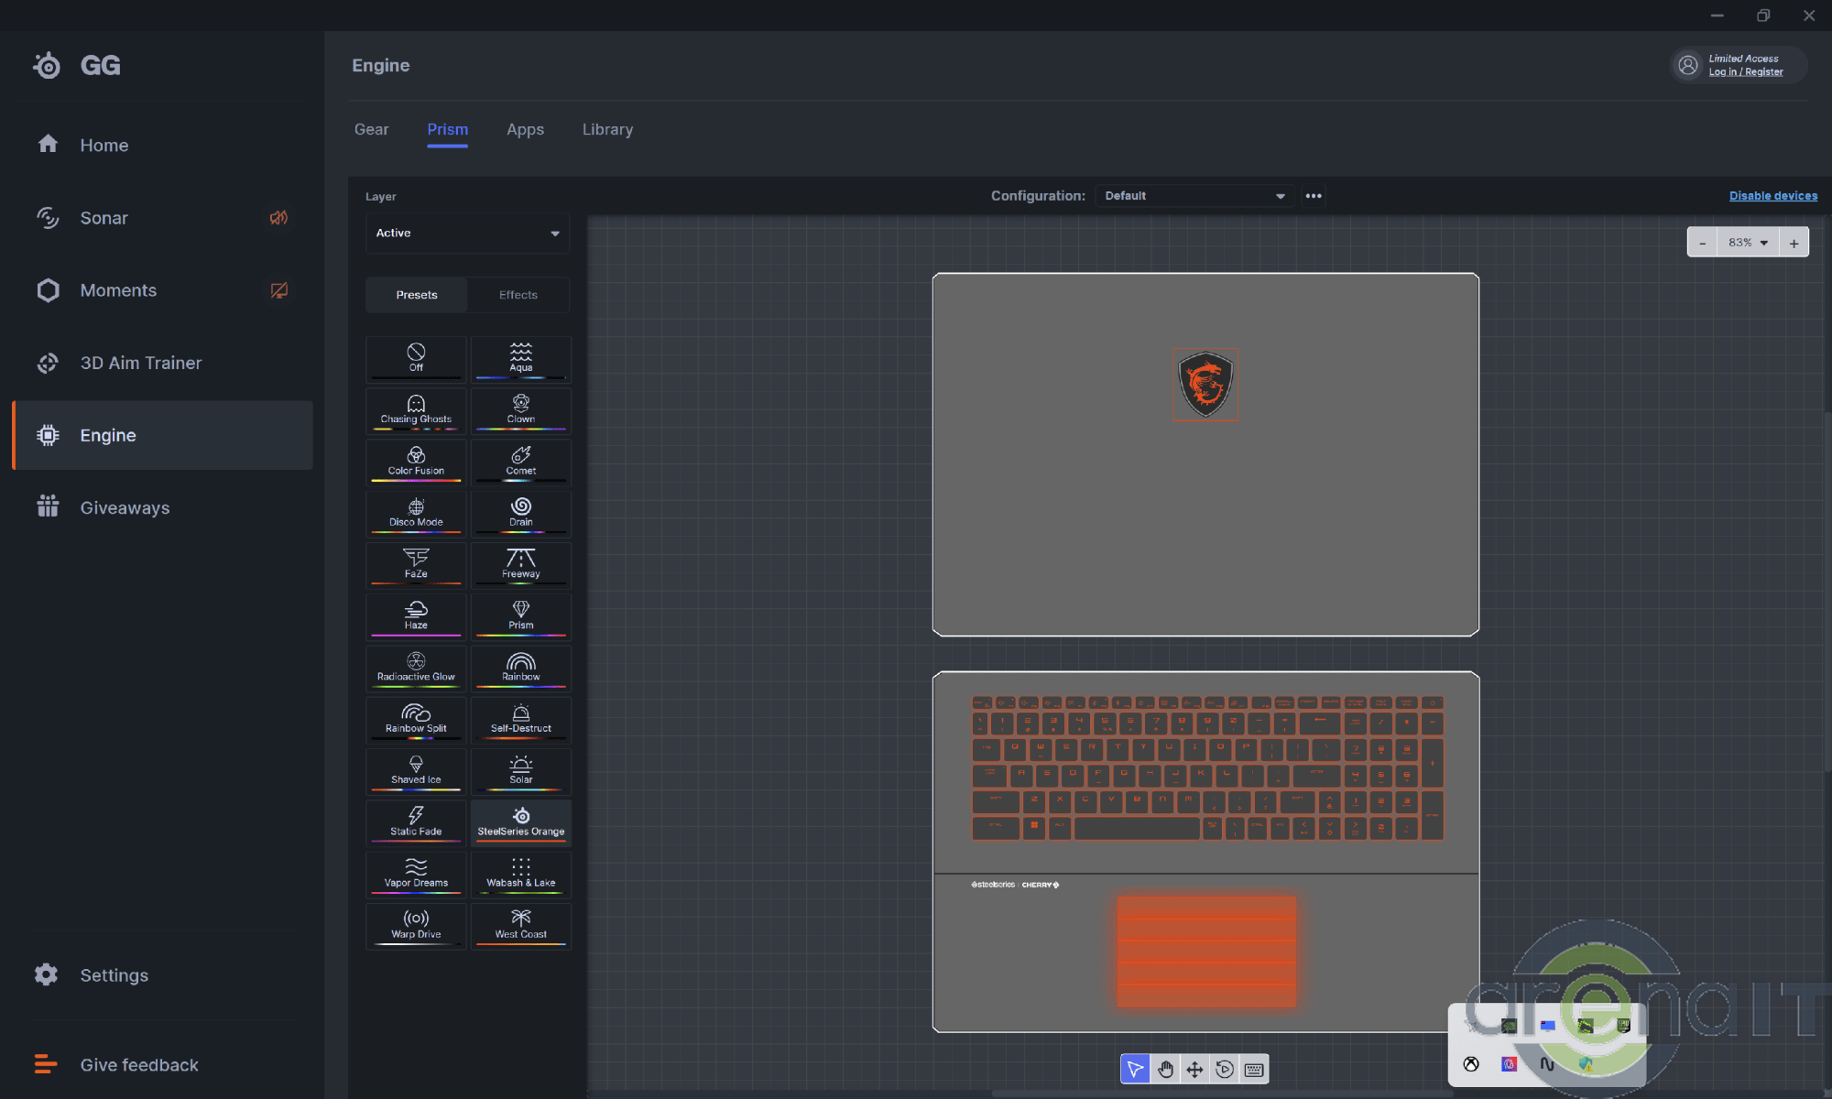Click the zoom in plus button
This screenshot has height=1099, width=1832.
pyautogui.click(x=1794, y=243)
